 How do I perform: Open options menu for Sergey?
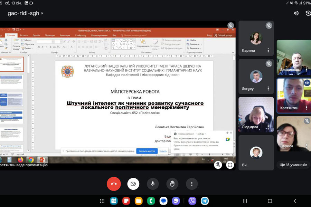click(268, 89)
